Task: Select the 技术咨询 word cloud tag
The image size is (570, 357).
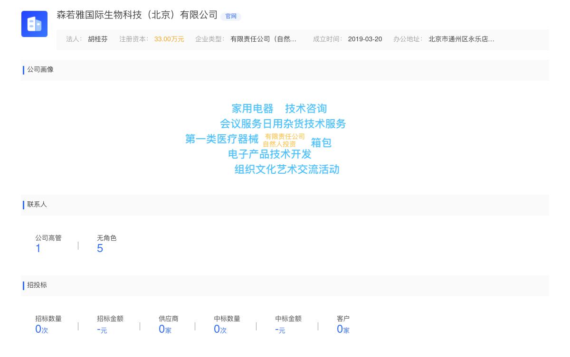Action: pos(306,109)
